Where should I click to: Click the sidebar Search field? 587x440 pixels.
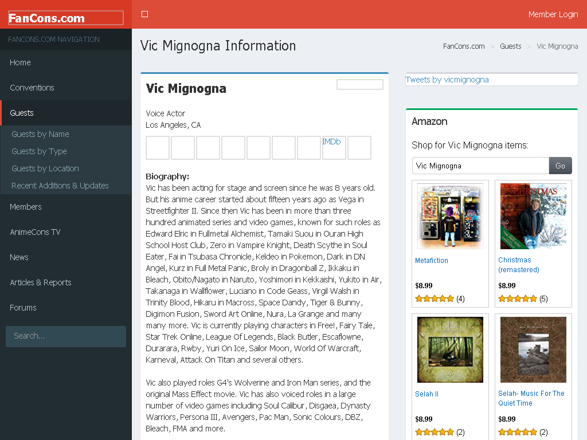(x=66, y=336)
